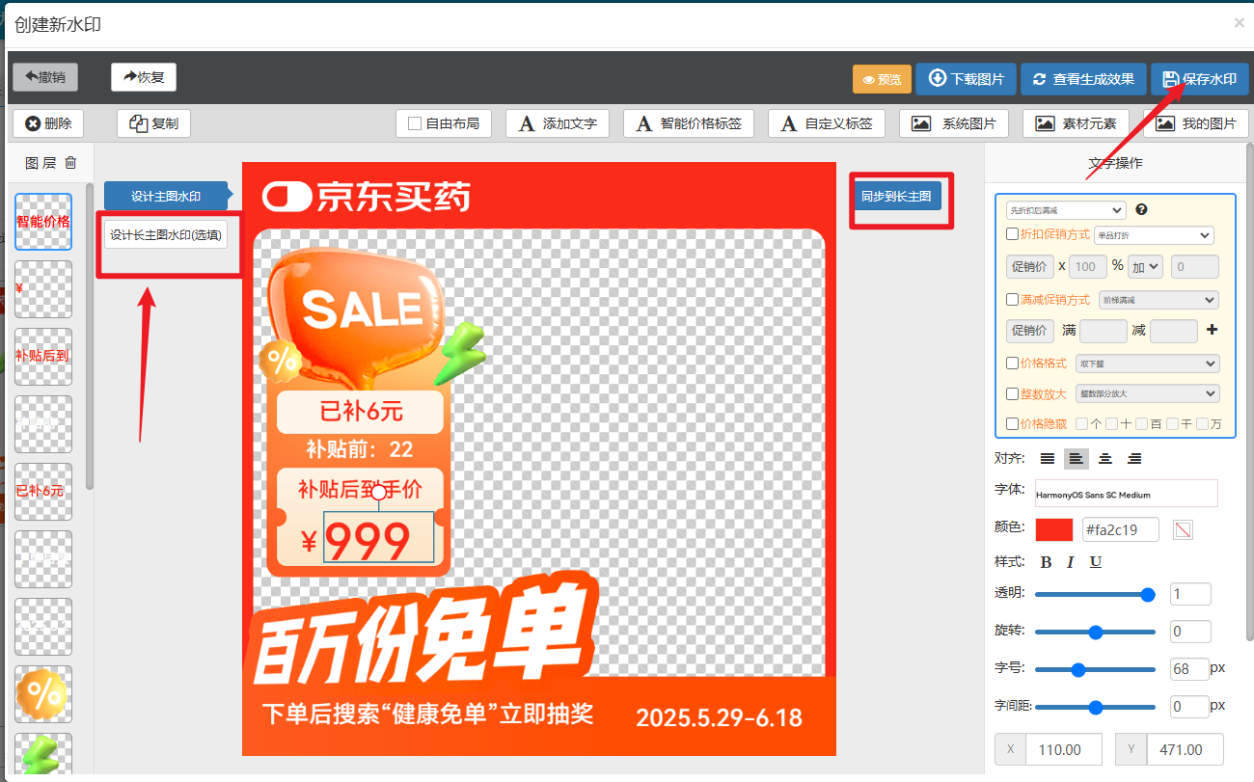This screenshot has height=782, width=1254.
Task: Adjust the 字号 font size slider
Action: pos(1095,669)
